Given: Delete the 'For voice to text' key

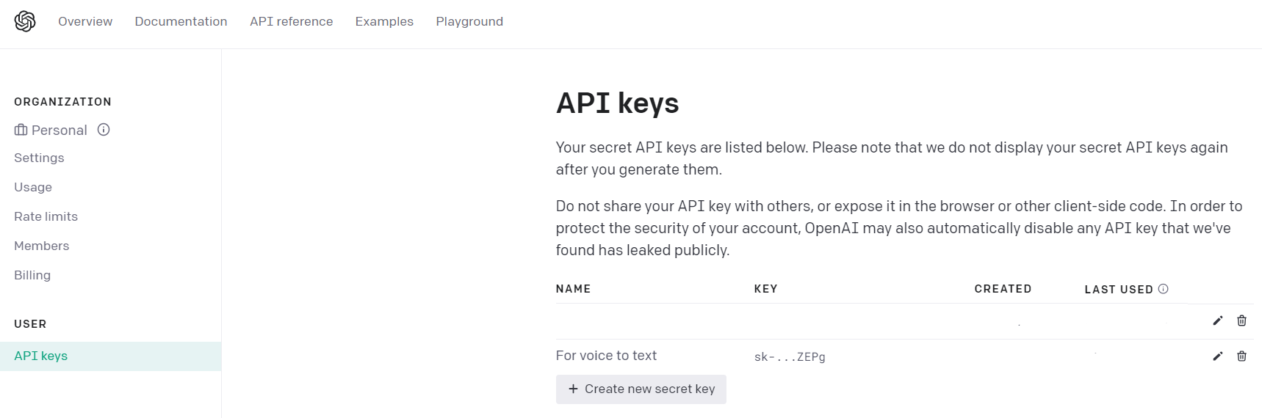Looking at the screenshot, I should (1241, 356).
